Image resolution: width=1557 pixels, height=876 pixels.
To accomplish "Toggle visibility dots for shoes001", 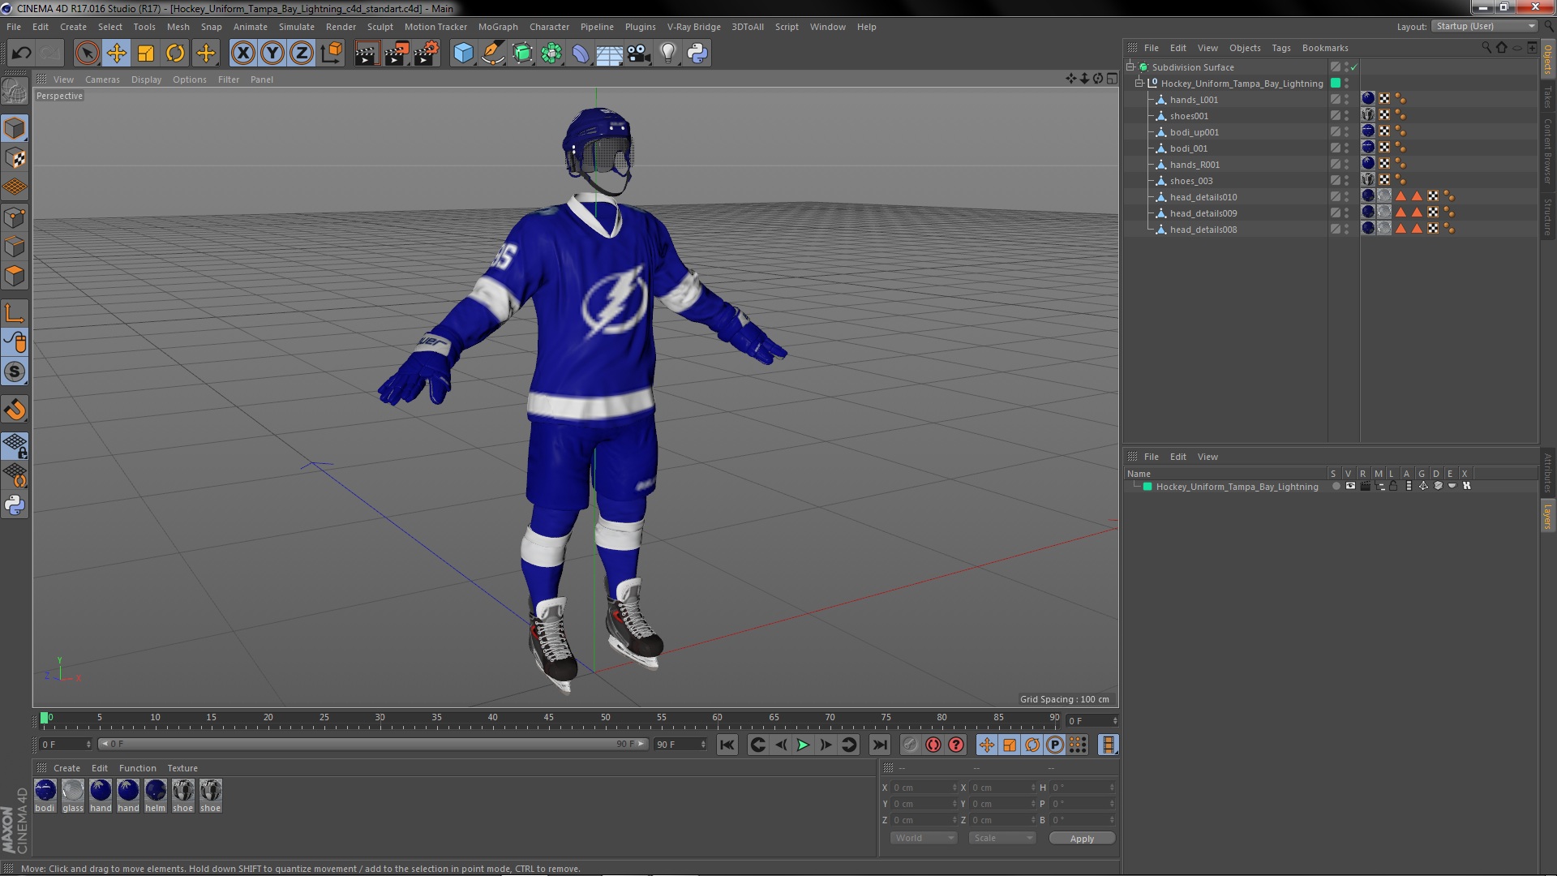I will (1346, 115).
